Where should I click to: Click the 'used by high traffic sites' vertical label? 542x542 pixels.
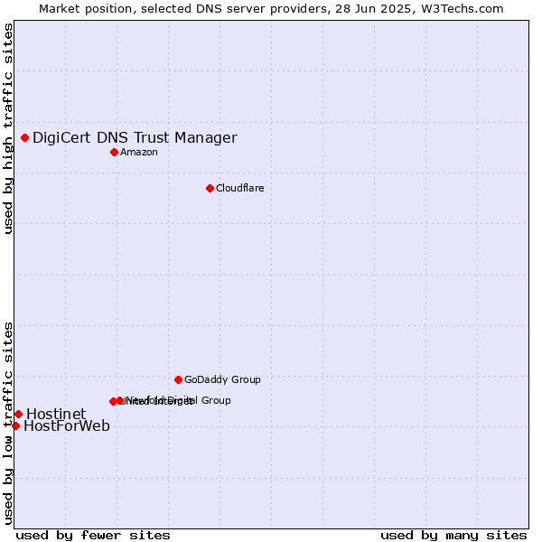(x=7, y=128)
